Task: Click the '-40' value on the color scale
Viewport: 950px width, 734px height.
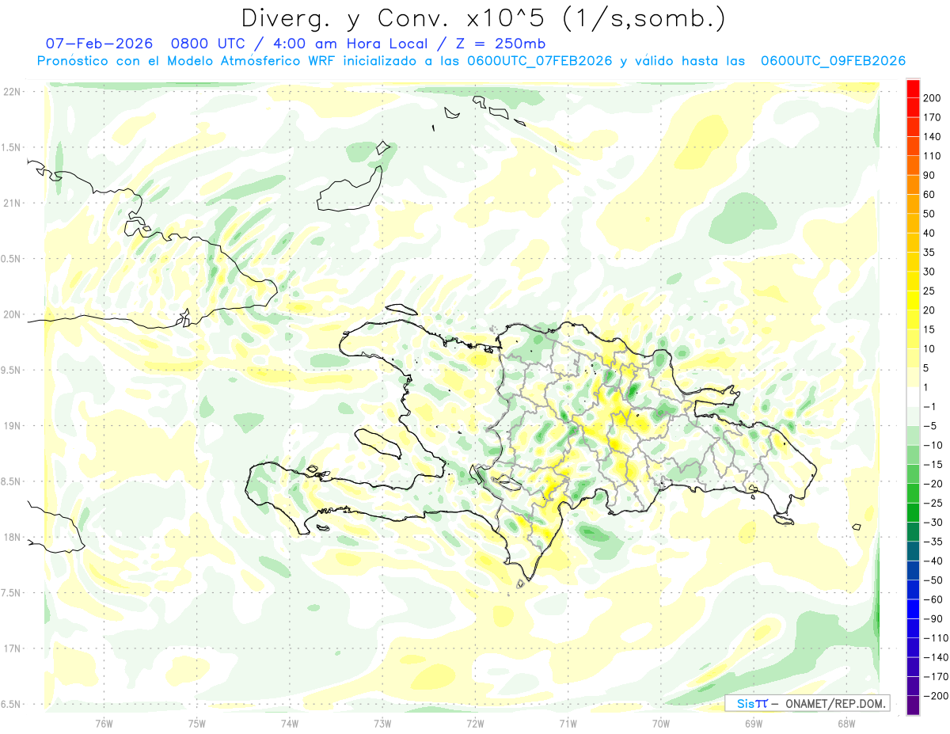Action: (935, 561)
